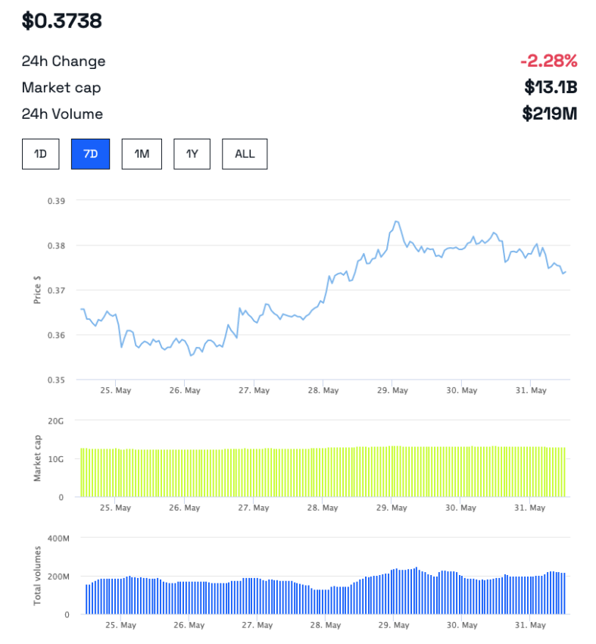The height and width of the screenshot is (644, 596).
Task: Click the 0.39 price axis label
Action: tap(56, 201)
